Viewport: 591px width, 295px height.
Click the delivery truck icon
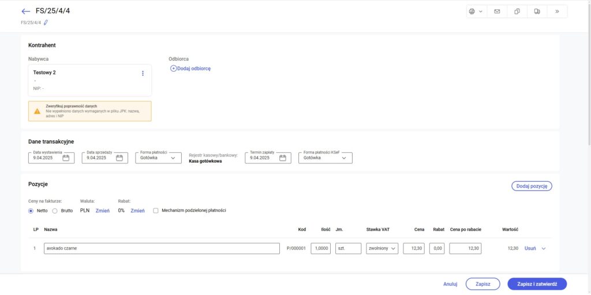click(537, 12)
